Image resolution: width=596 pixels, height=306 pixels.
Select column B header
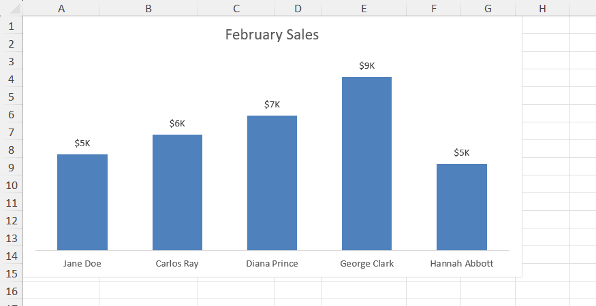pyautogui.click(x=148, y=8)
